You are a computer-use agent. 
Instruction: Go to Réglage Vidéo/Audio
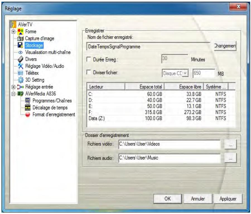[x=45, y=66]
